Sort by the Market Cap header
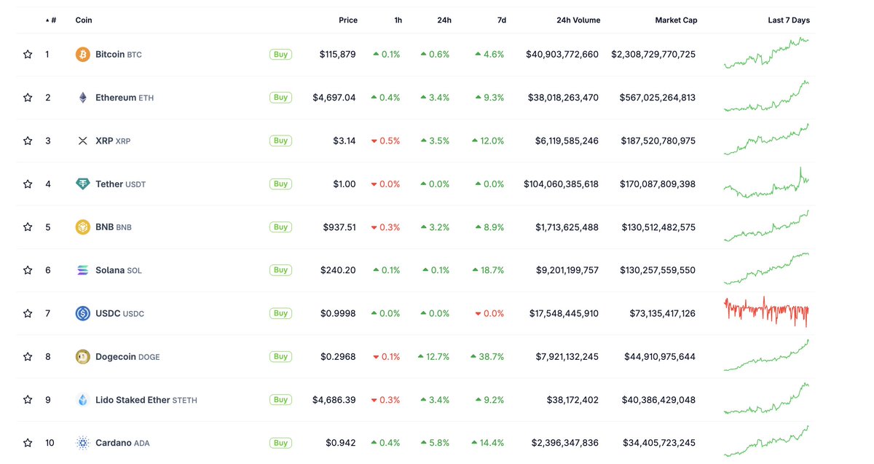This screenshot has width=874, height=464. 676,20
